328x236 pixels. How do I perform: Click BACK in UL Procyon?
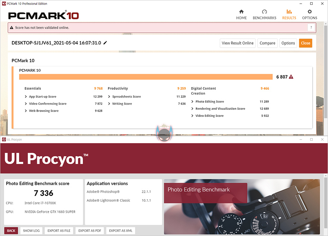coord(11,230)
